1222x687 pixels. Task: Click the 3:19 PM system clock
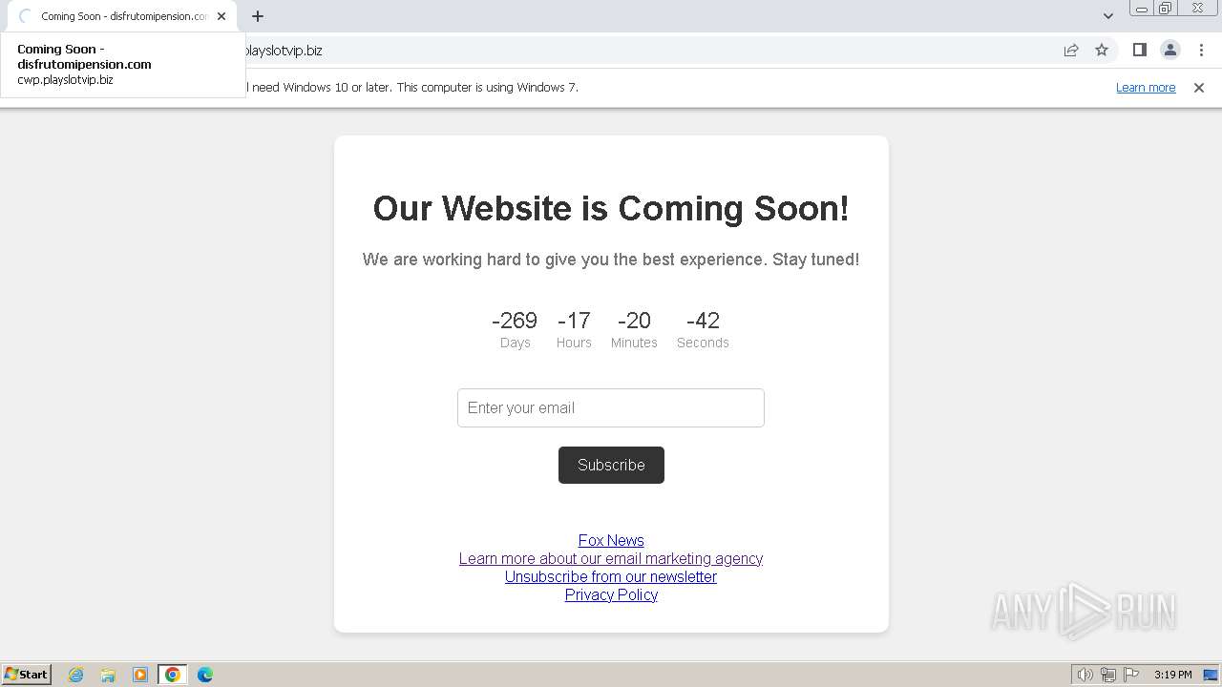1173,675
